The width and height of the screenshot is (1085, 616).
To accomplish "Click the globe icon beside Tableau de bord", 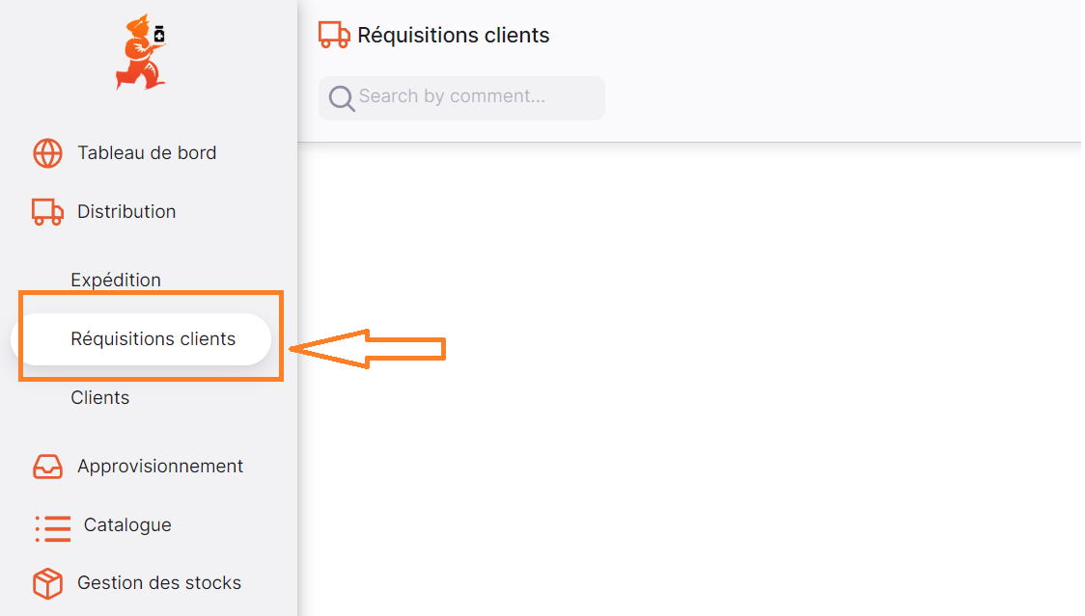I will (x=47, y=153).
